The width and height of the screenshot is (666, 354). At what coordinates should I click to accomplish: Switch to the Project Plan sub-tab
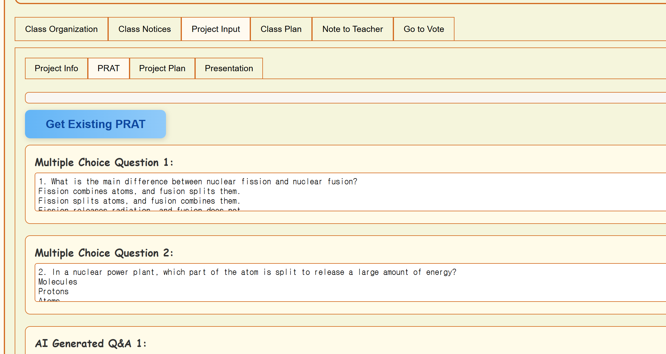pyautogui.click(x=162, y=68)
